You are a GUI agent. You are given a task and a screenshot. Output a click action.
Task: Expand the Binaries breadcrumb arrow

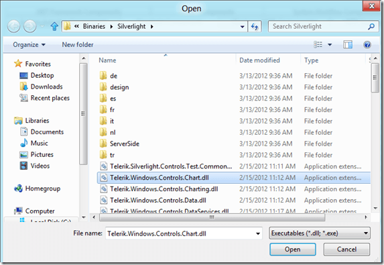click(111, 26)
